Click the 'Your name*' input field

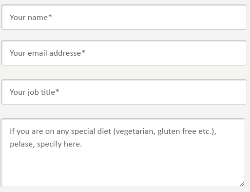[x=124, y=17]
